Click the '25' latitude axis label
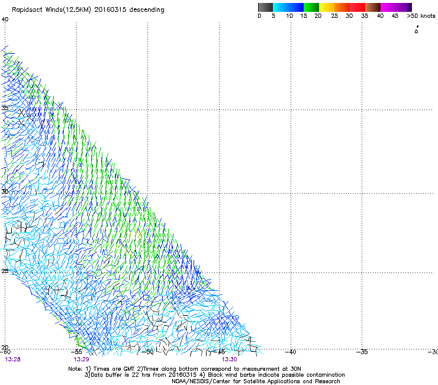Viewport: 438px width, 385px height. (5, 271)
